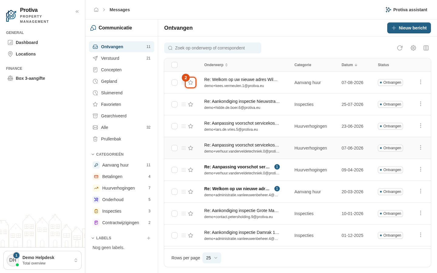Open column layout icon

pos(426,48)
